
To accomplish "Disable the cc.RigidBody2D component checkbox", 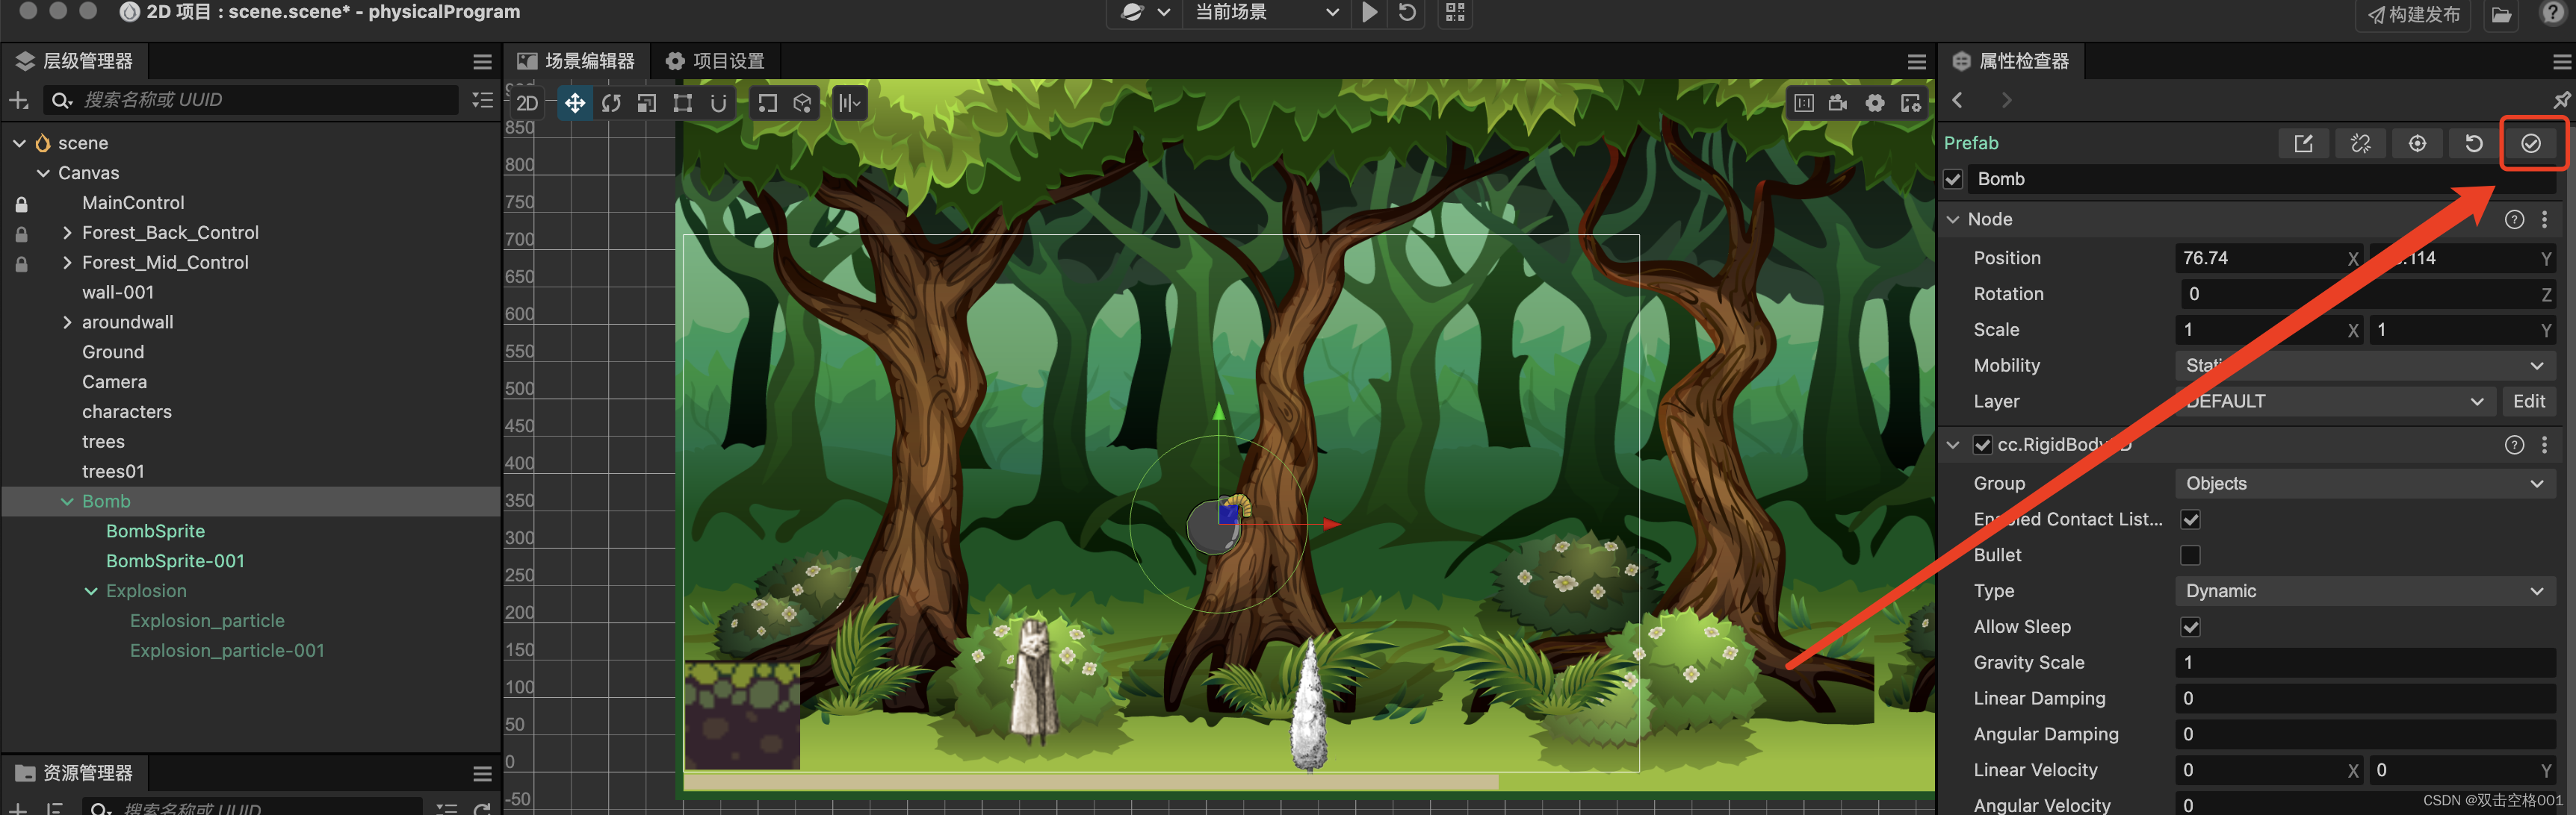I will click(1982, 446).
